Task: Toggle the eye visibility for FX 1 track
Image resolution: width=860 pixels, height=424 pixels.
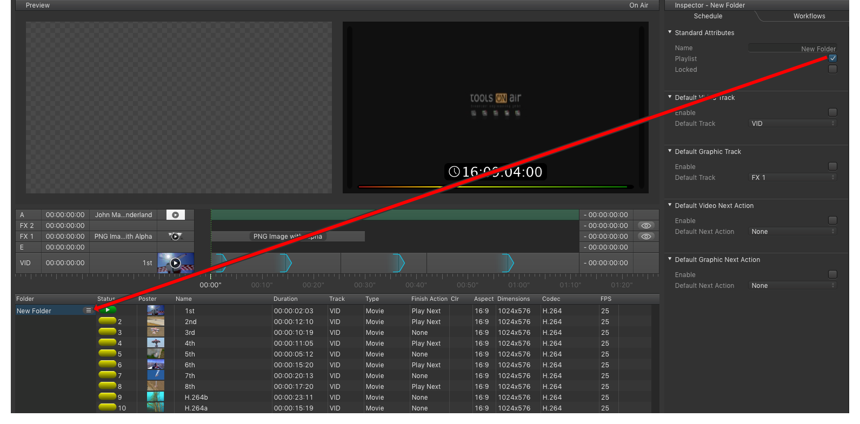Action: [646, 237]
